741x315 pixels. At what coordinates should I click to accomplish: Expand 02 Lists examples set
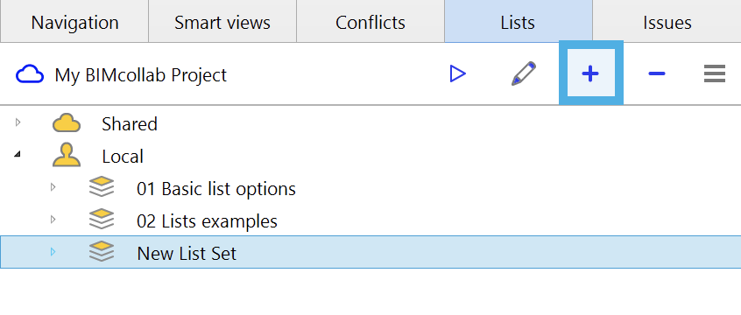(53, 220)
